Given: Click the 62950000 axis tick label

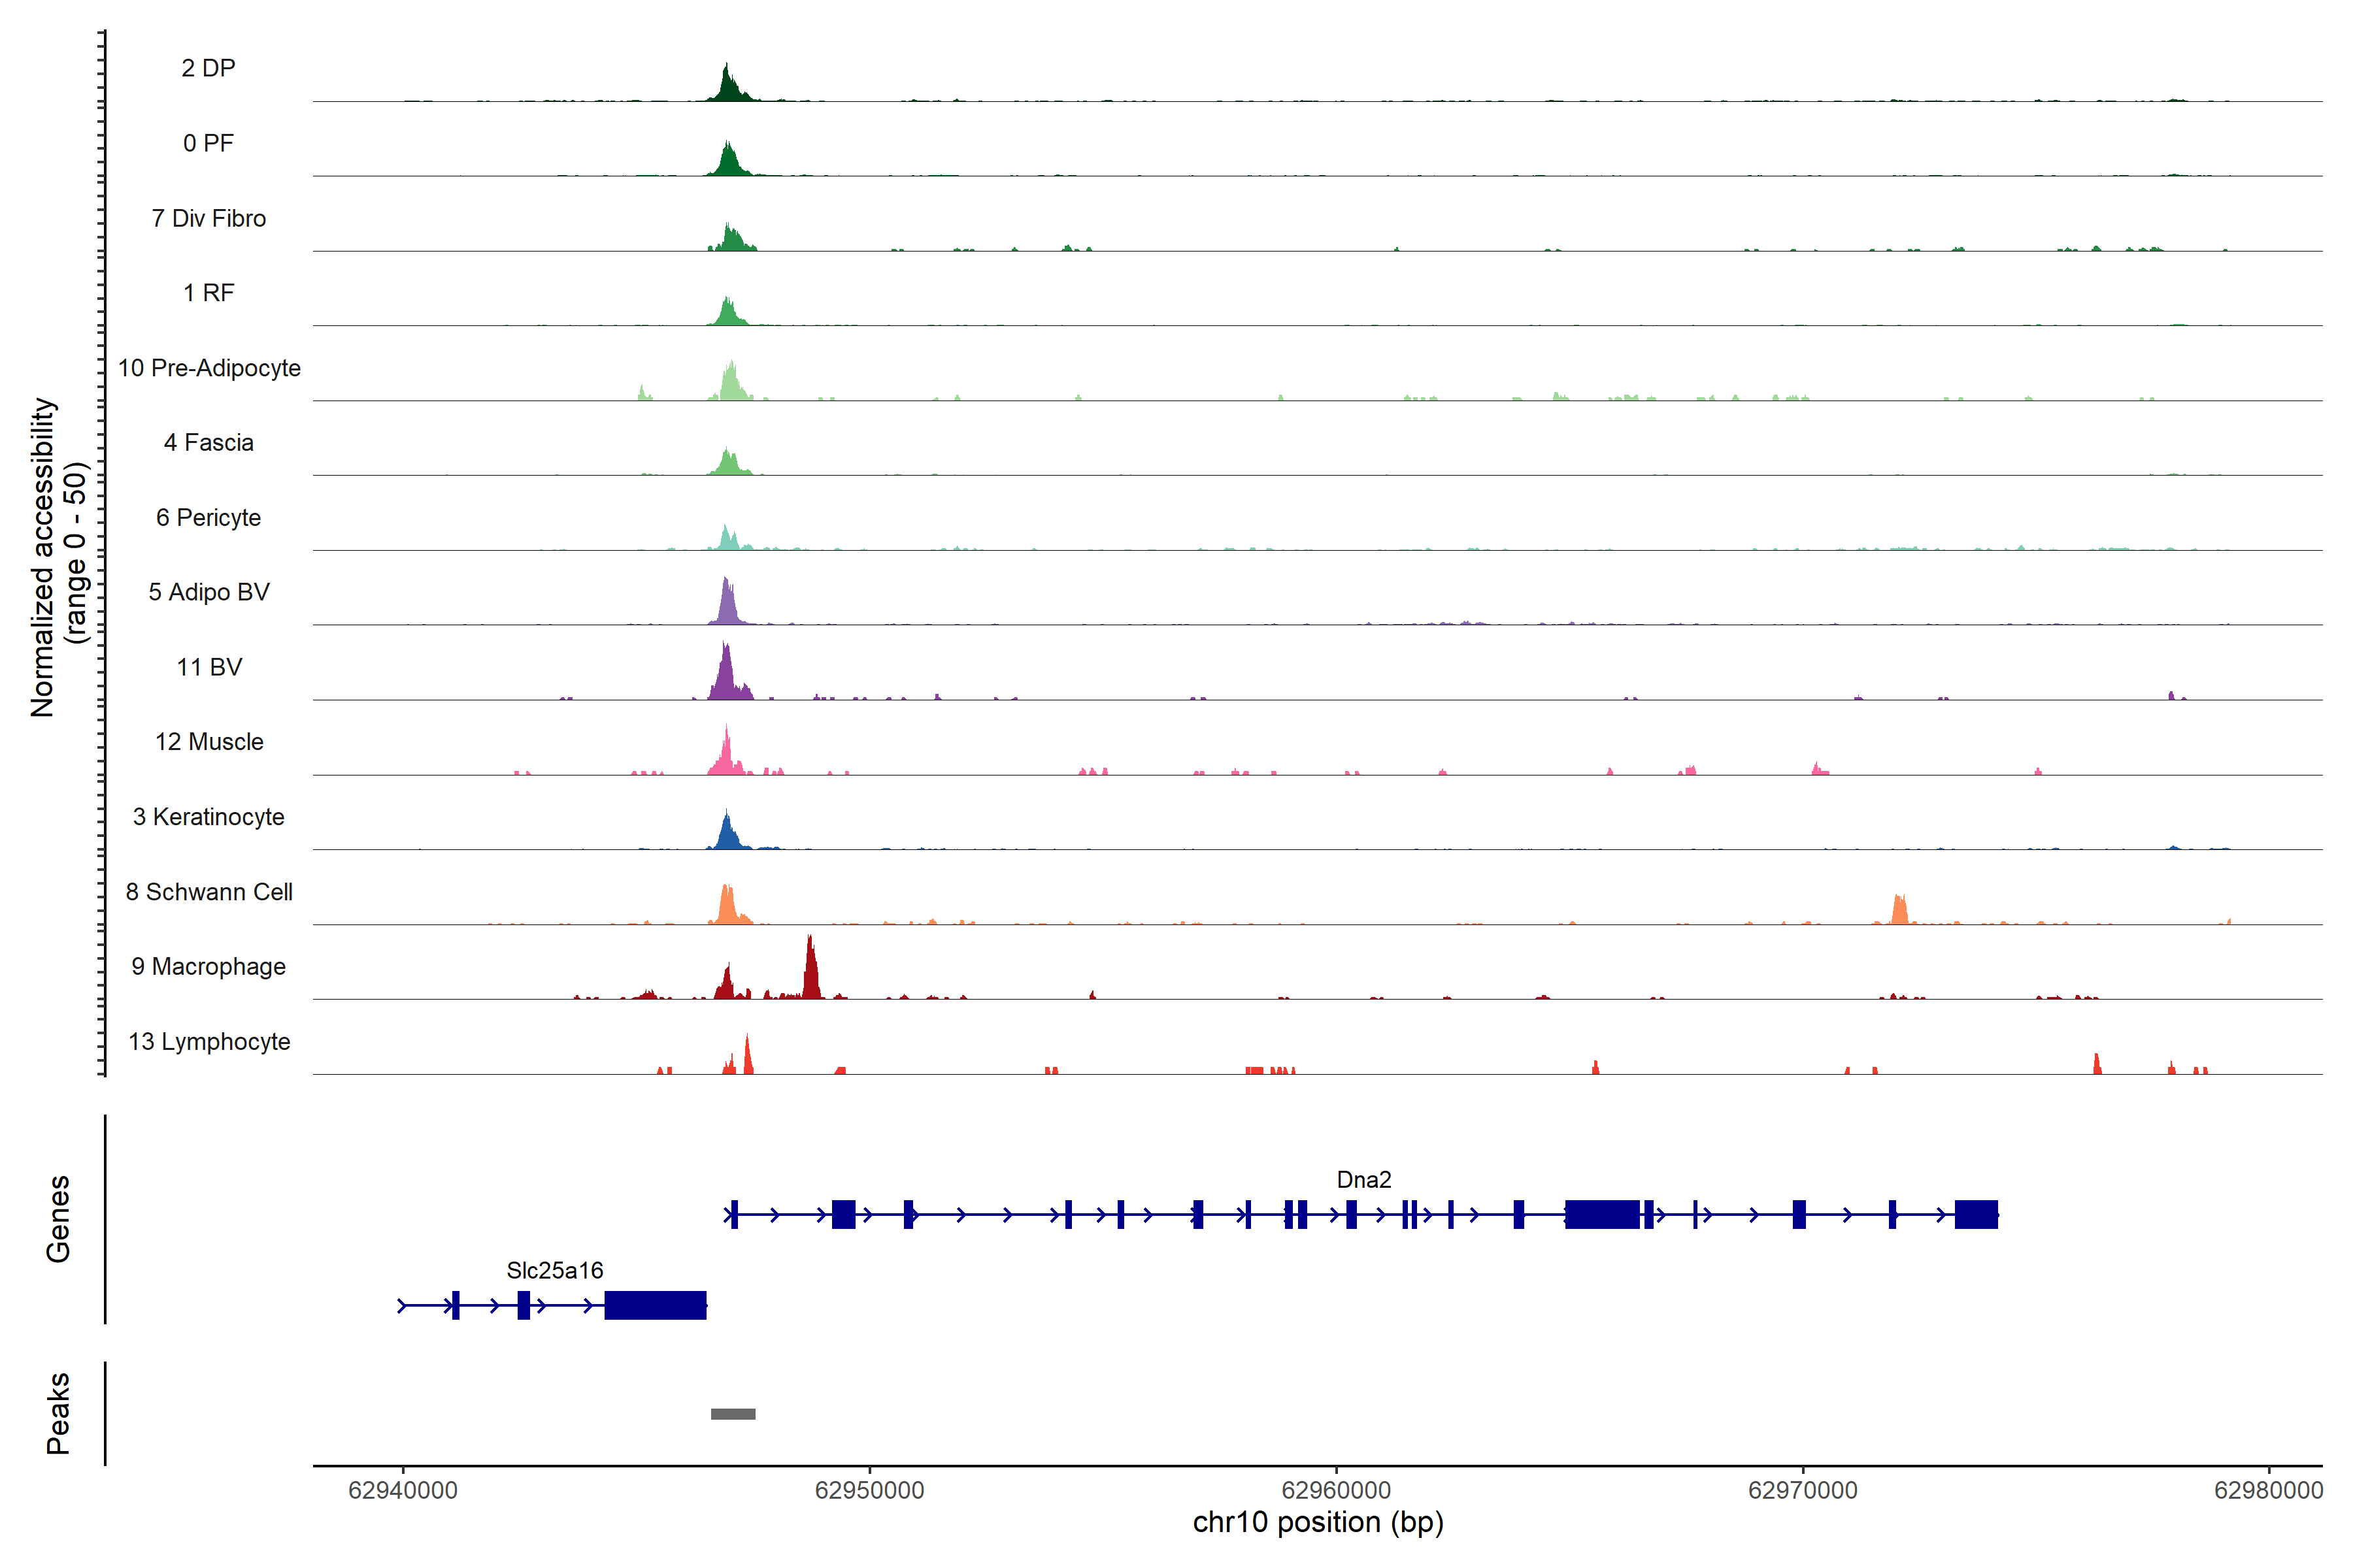Looking at the screenshot, I should (869, 1490).
